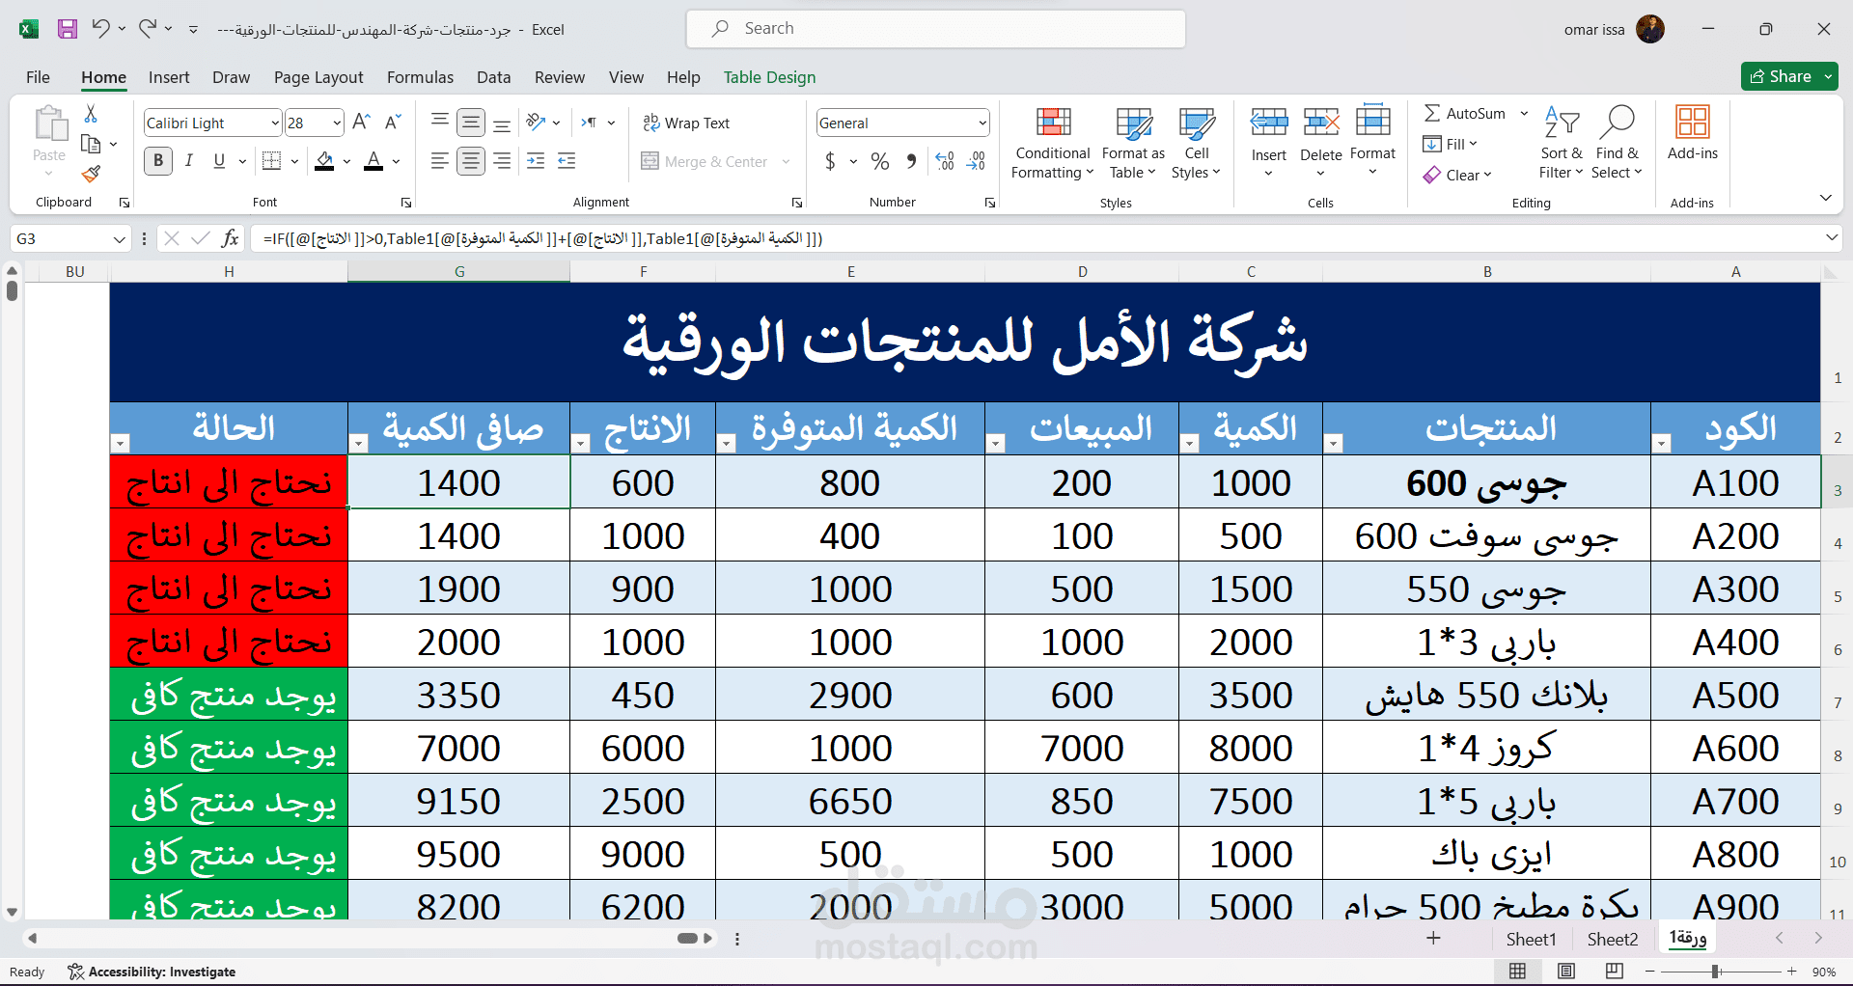The image size is (1853, 986).
Task: Toggle Underline formatting
Action: [x=219, y=161]
